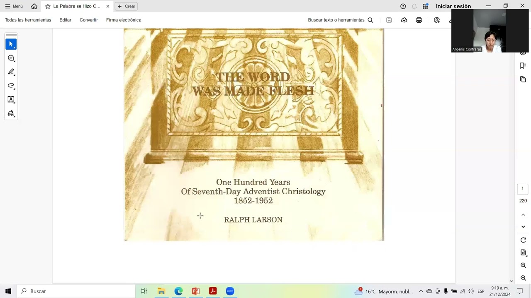
Task: Click the taskbar Buscar search box
Action: (x=76, y=291)
